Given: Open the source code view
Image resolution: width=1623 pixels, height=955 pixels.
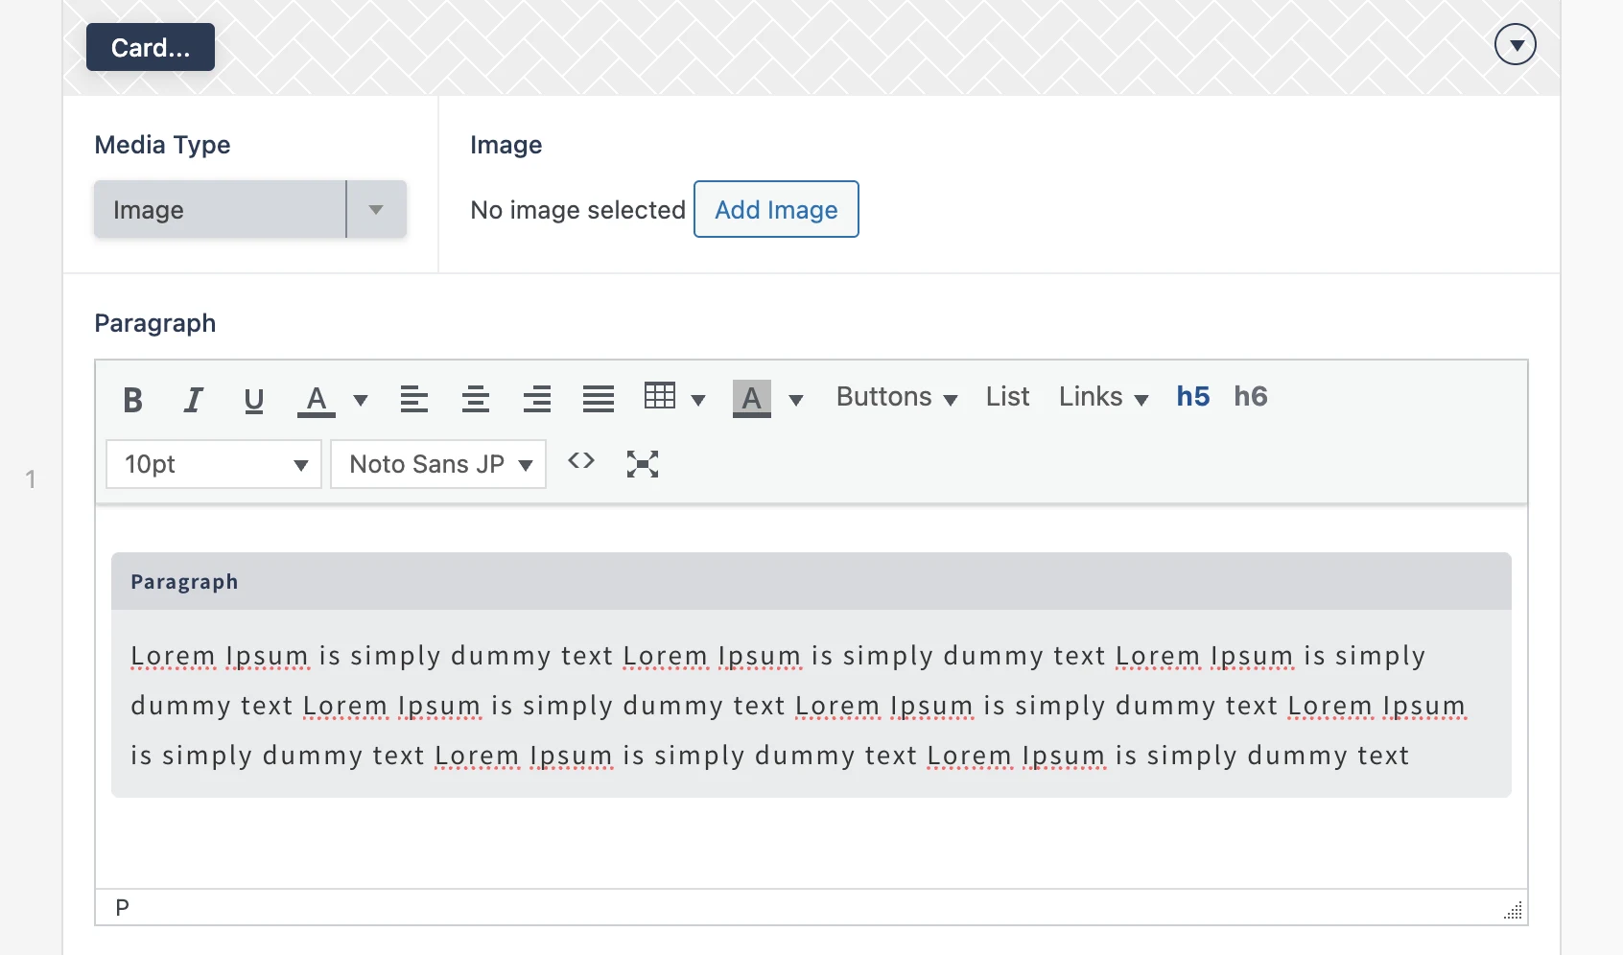Looking at the screenshot, I should [x=581, y=462].
